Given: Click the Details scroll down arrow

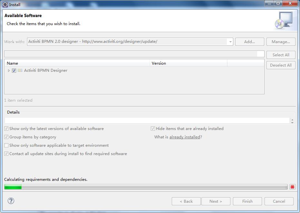Looking at the screenshot, I should [292, 123].
